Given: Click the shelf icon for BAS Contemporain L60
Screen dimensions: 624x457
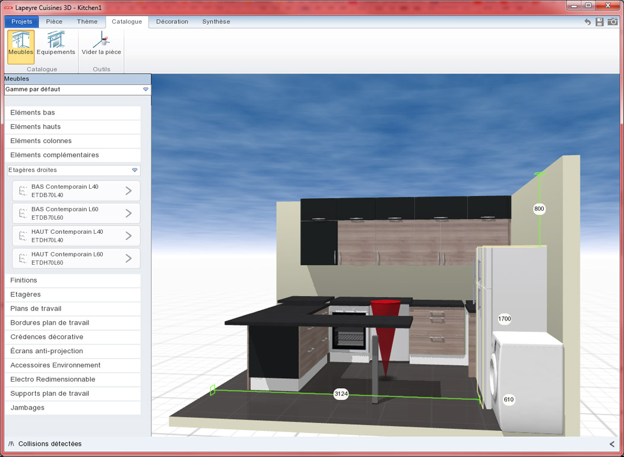Looking at the screenshot, I should point(23,213).
